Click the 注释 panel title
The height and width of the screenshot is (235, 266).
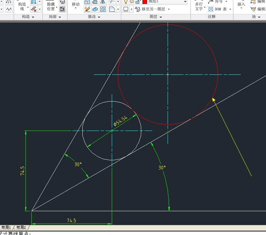tap(211, 17)
